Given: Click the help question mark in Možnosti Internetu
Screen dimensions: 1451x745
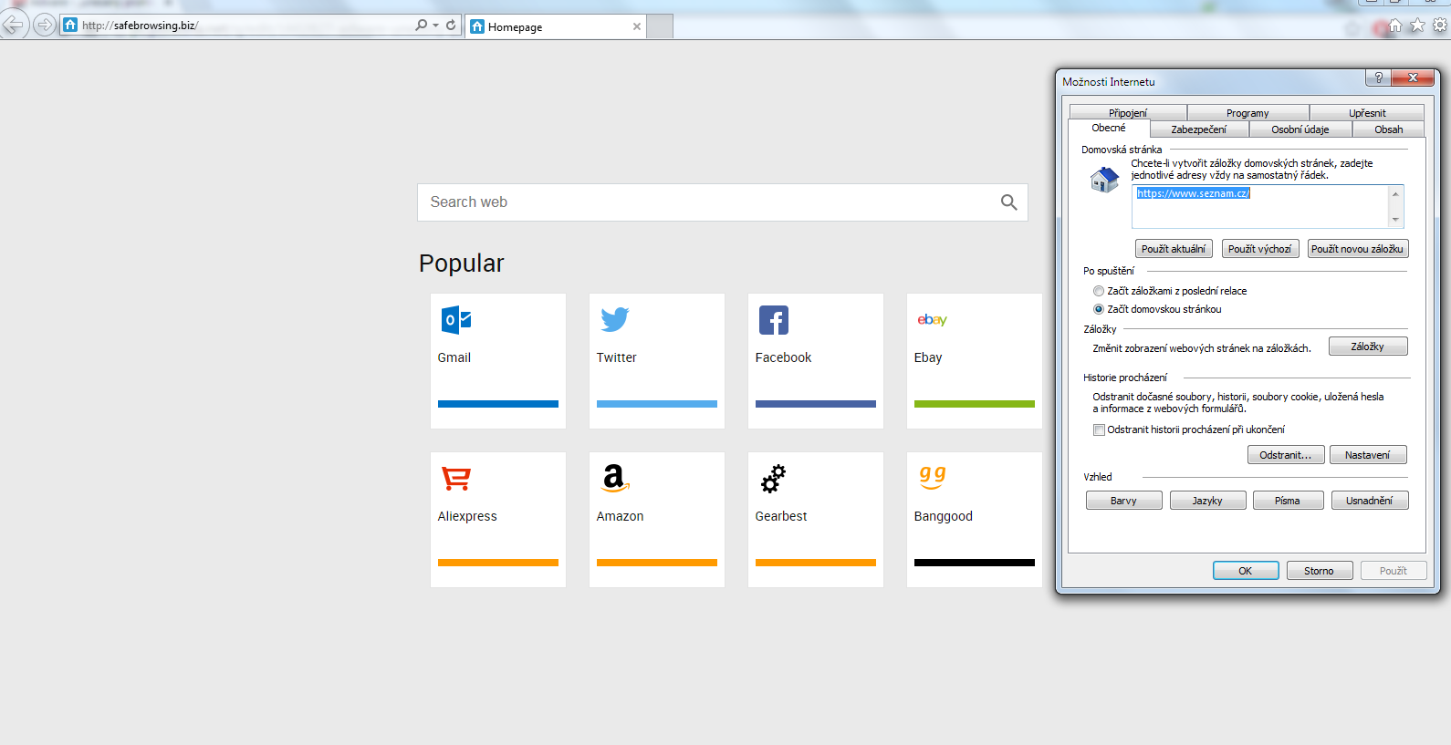Looking at the screenshot, I should point(1379,78).
